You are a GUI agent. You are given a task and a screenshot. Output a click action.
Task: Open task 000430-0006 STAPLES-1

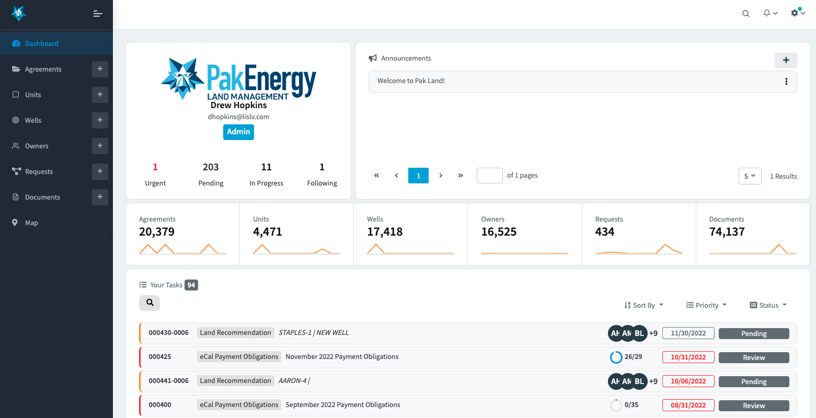click(x=468, y=333)
